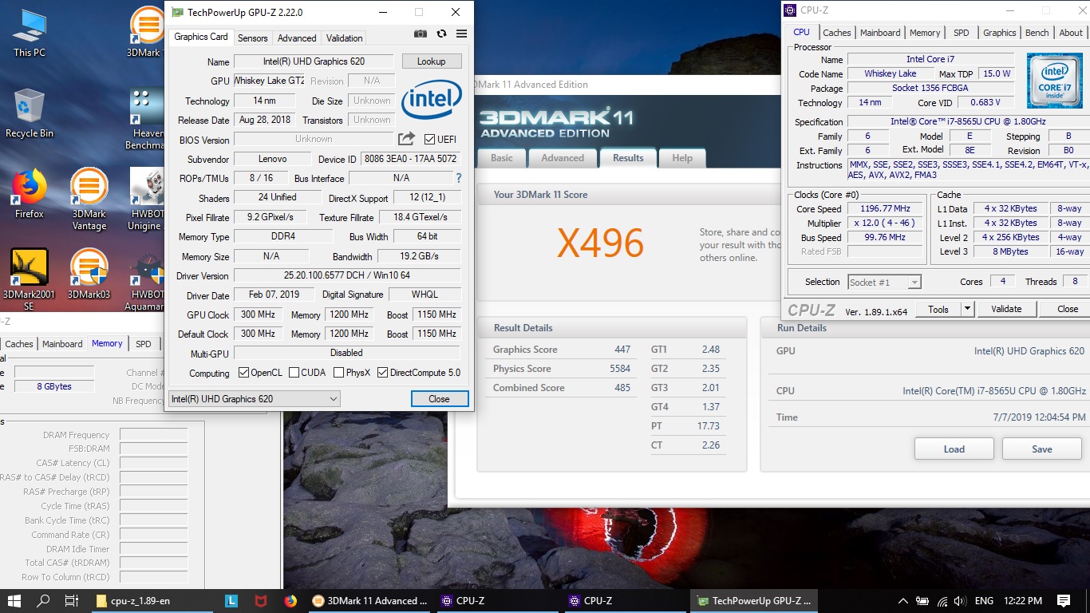Image resolution: width=1090 pixels, height=613 pixels.
Task: Click the taskbar Wi-Fi network icon
Action: tap(942, 601)
